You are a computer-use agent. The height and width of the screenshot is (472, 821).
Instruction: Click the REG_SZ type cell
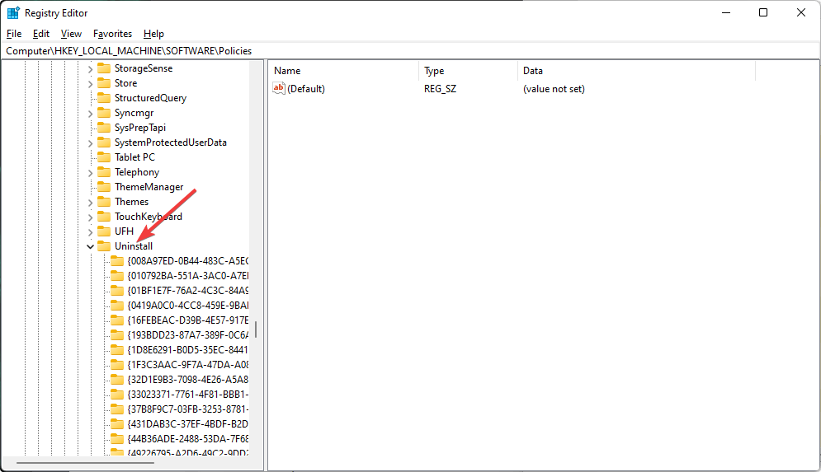point(440,89)
